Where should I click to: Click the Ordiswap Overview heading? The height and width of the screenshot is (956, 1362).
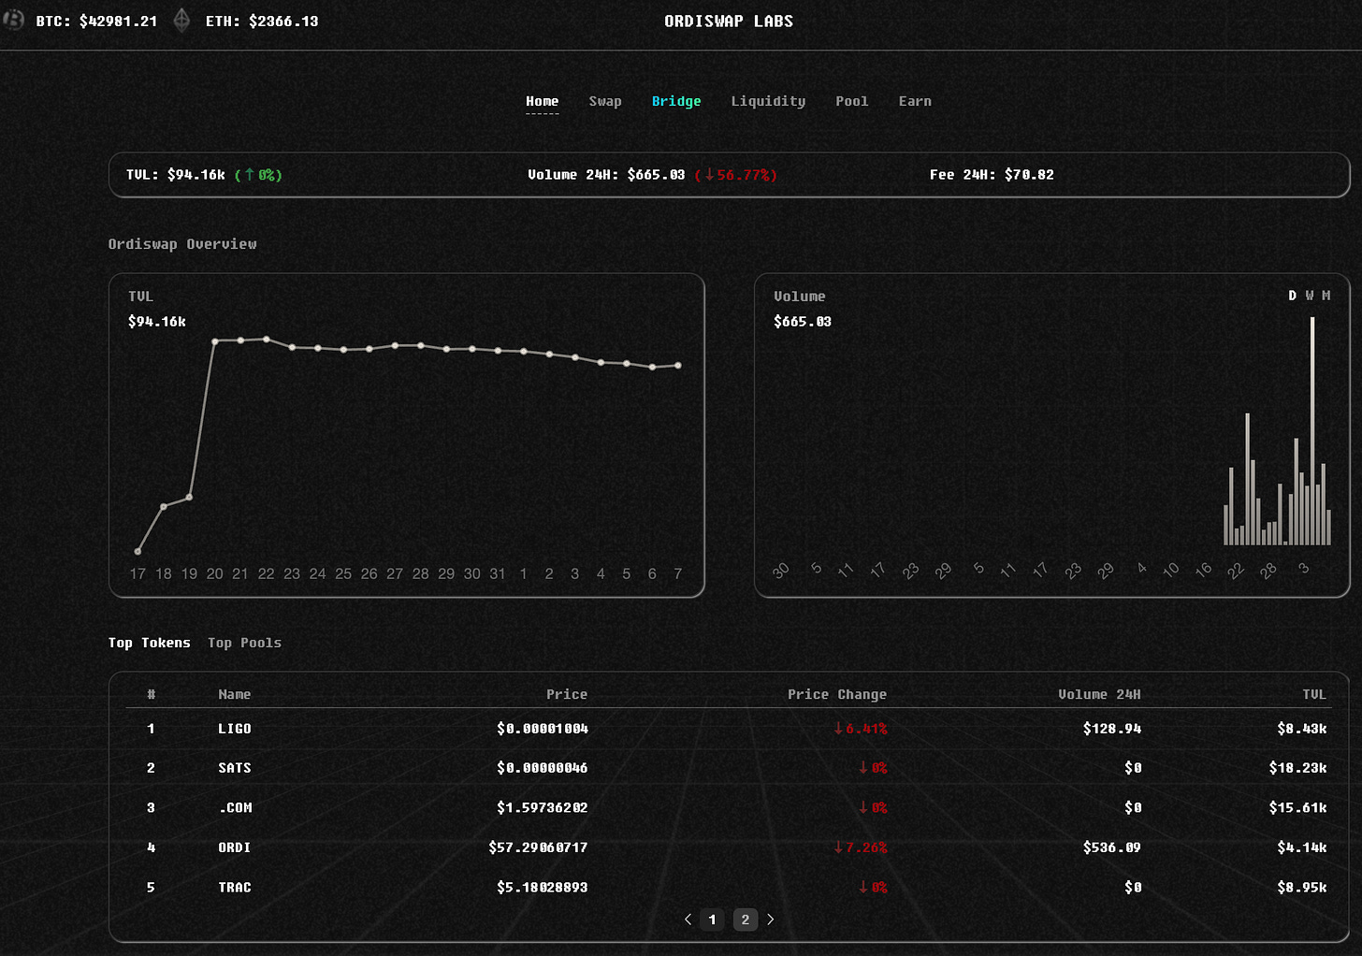182,244
